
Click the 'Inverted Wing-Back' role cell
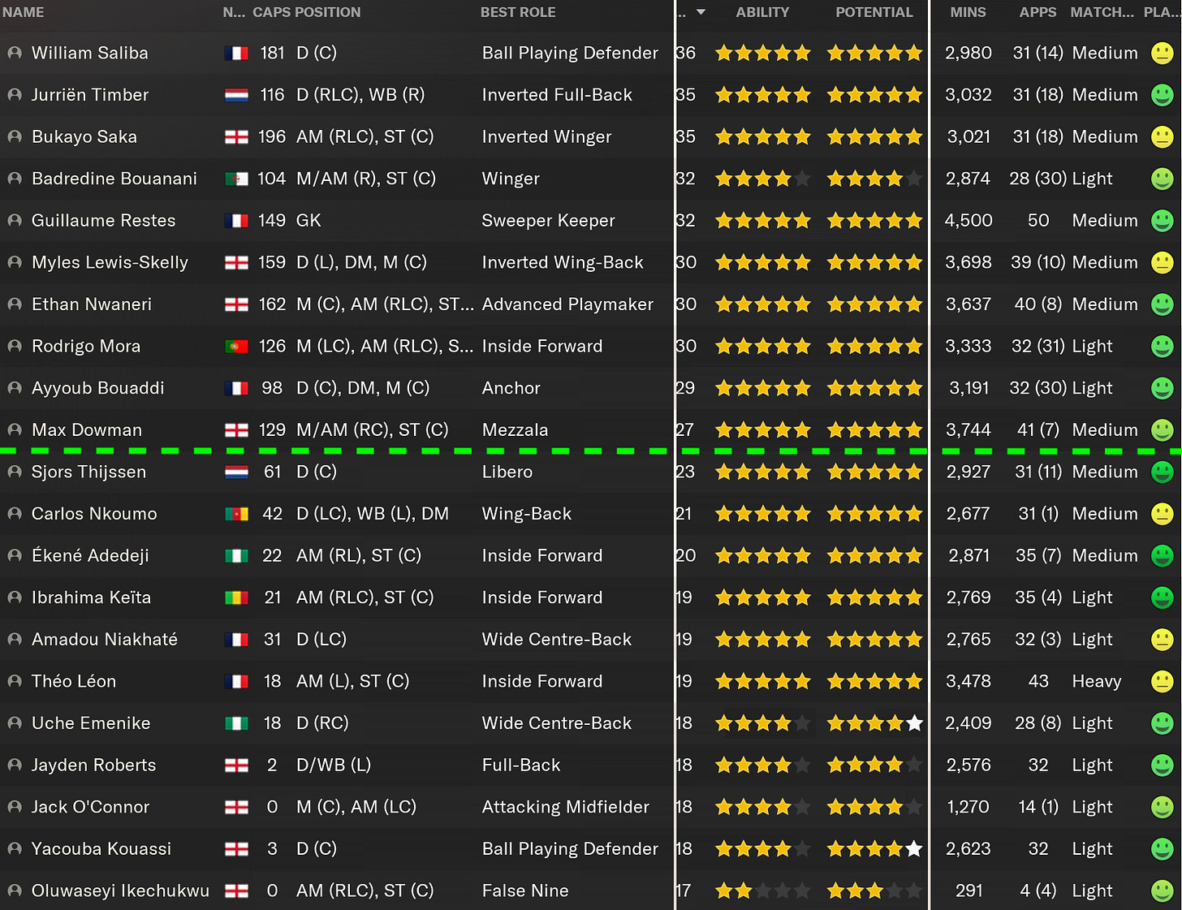(563, 263)
